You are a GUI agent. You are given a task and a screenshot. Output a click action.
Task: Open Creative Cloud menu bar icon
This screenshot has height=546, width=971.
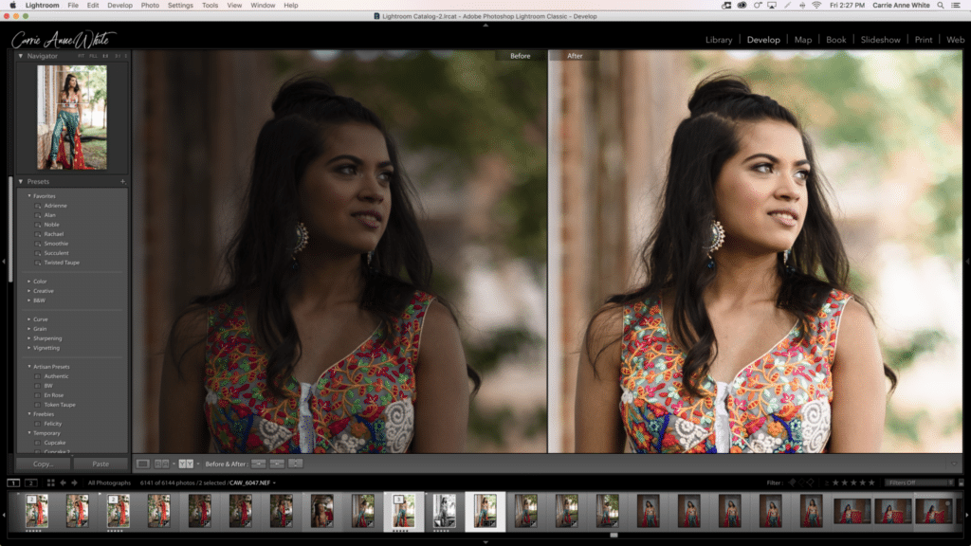[x=742, y=5]
